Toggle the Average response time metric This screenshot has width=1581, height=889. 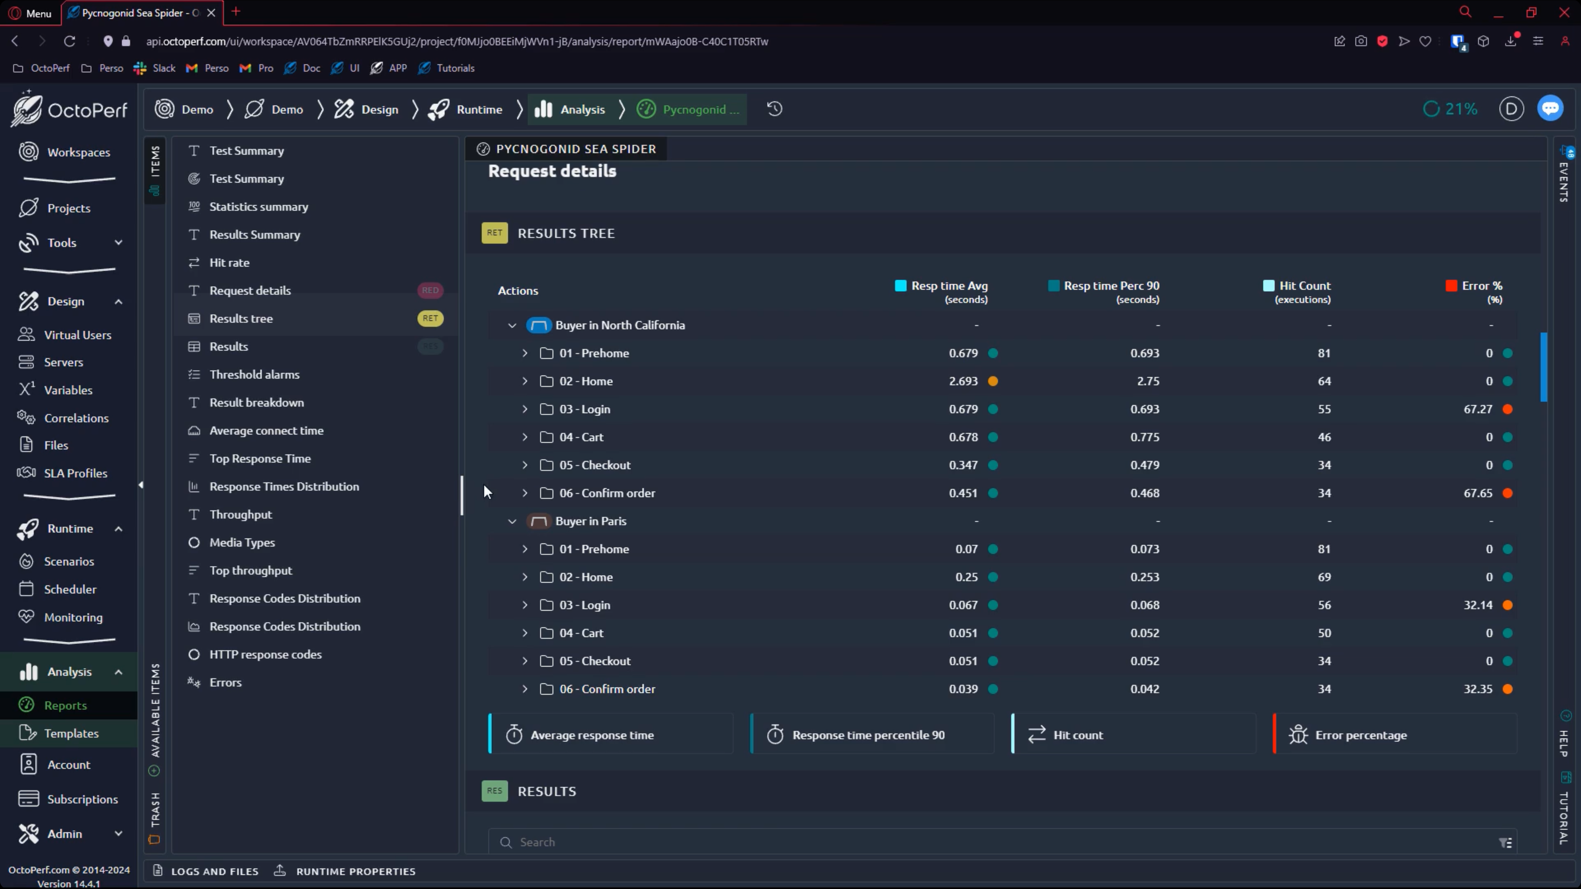point(611,734)
